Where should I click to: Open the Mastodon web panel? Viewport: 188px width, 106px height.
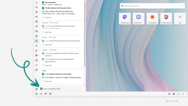pyautogui.click(x=36, y=55)
